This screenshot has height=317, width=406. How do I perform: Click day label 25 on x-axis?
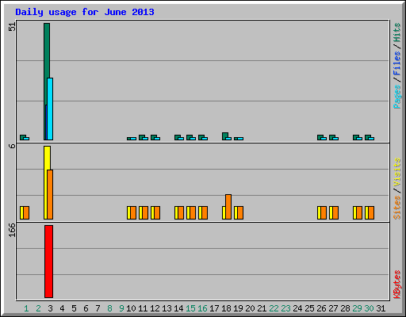point(309,308)
